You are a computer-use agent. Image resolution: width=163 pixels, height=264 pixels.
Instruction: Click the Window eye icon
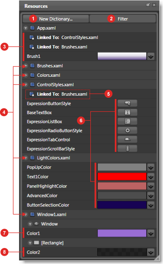coord(36,224)
